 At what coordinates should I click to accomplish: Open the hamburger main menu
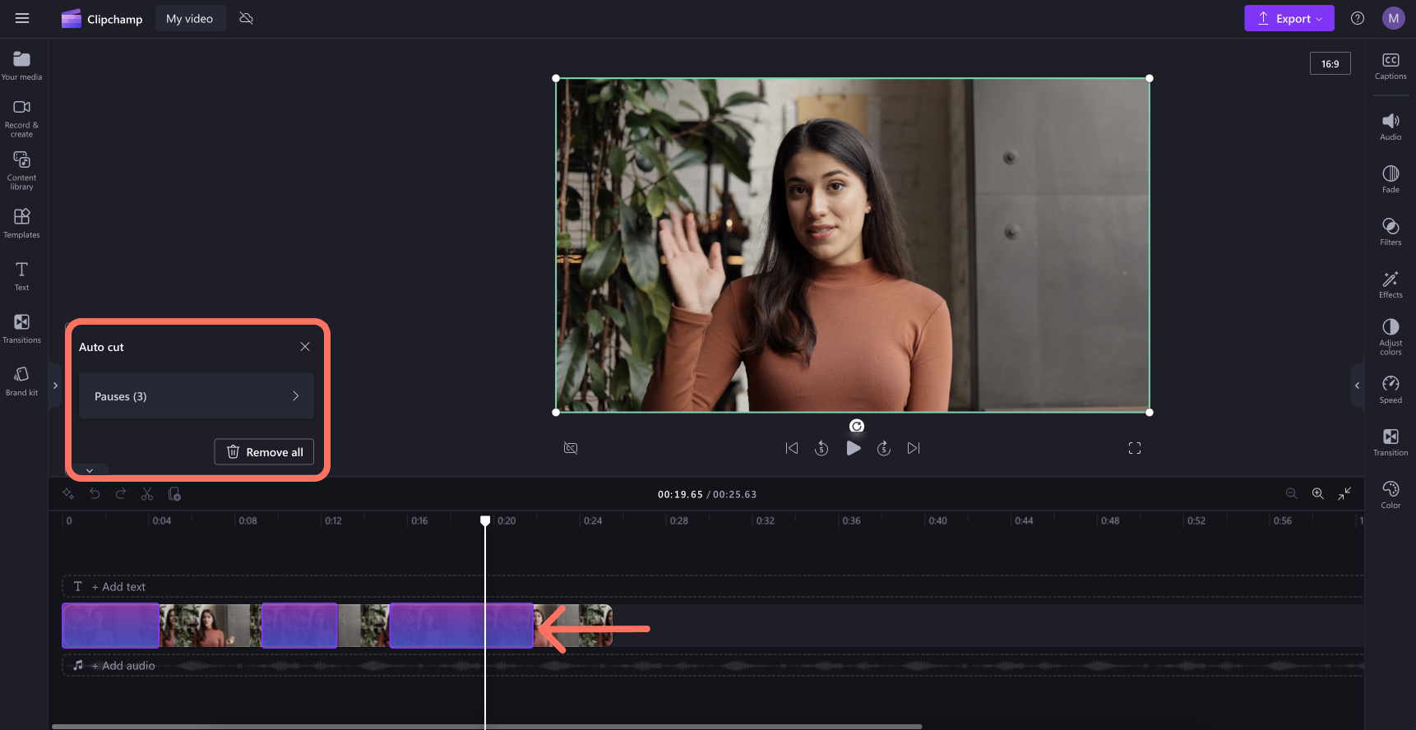point(22,18)
